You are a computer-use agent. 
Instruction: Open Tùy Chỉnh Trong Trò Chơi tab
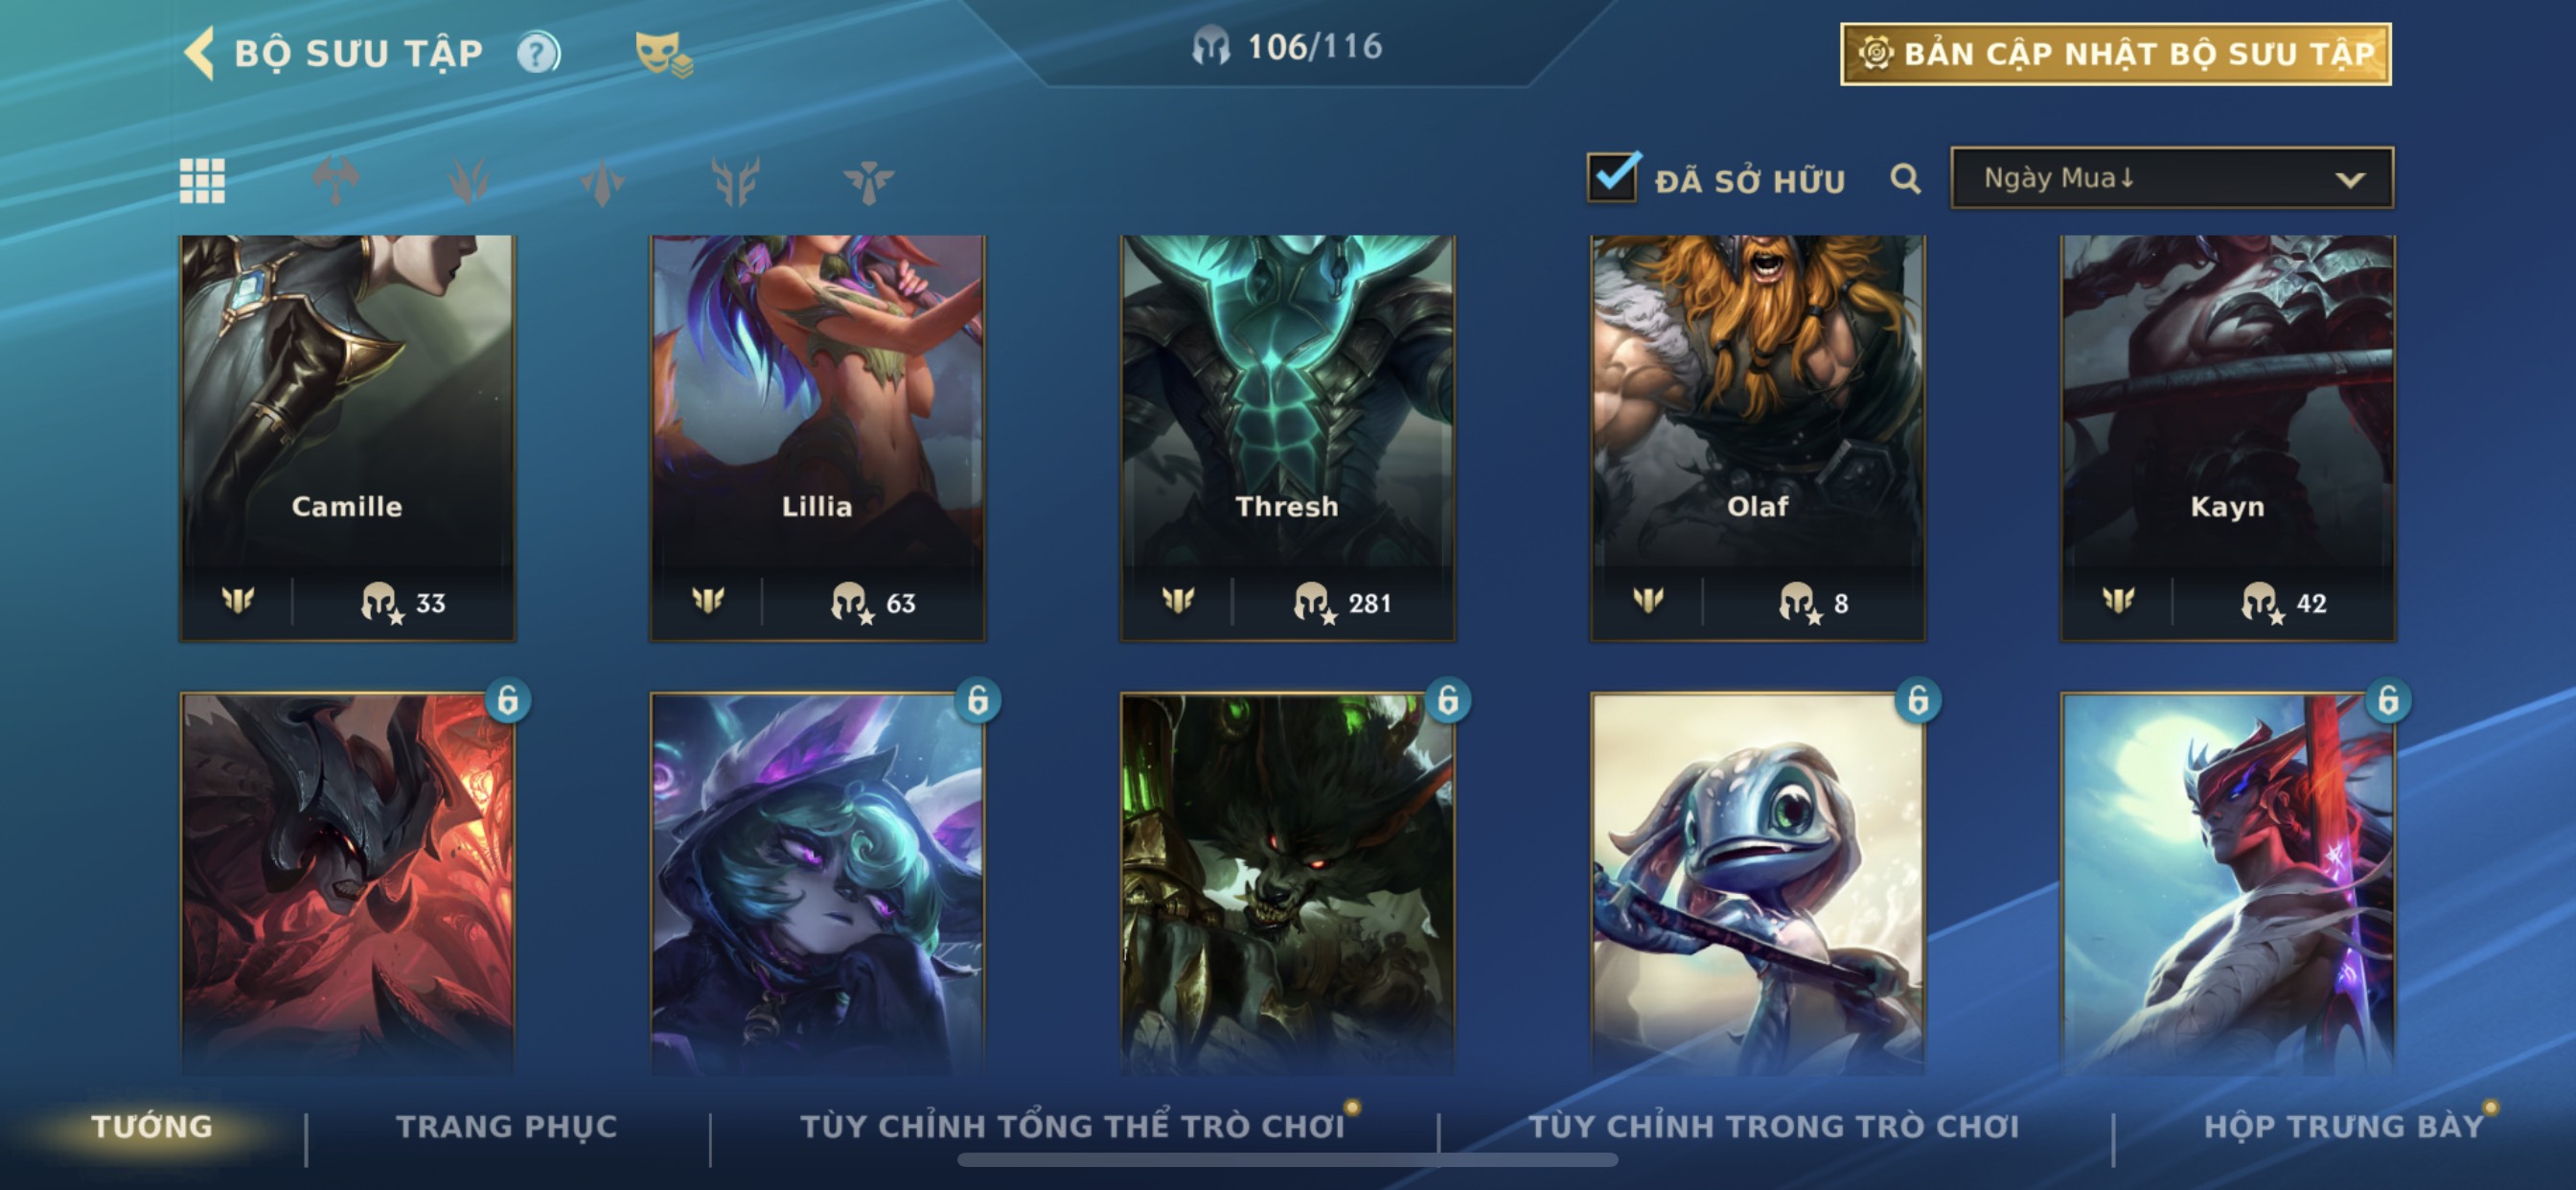pos(1774,1126)
